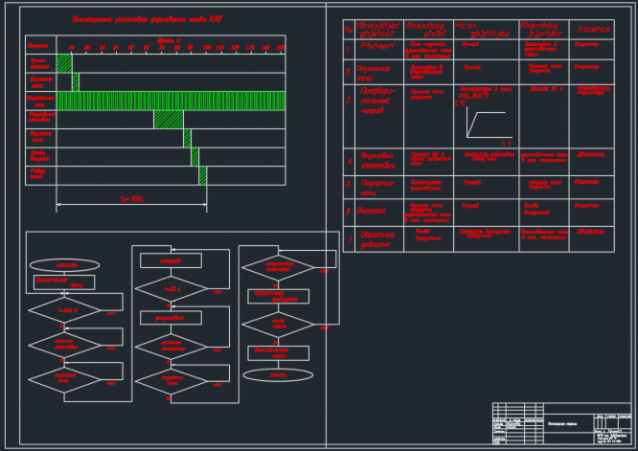Viewport: 638px width, 451px height.
Task: Click the "t=50 с" decision diamond
Action: pos(171,289)
